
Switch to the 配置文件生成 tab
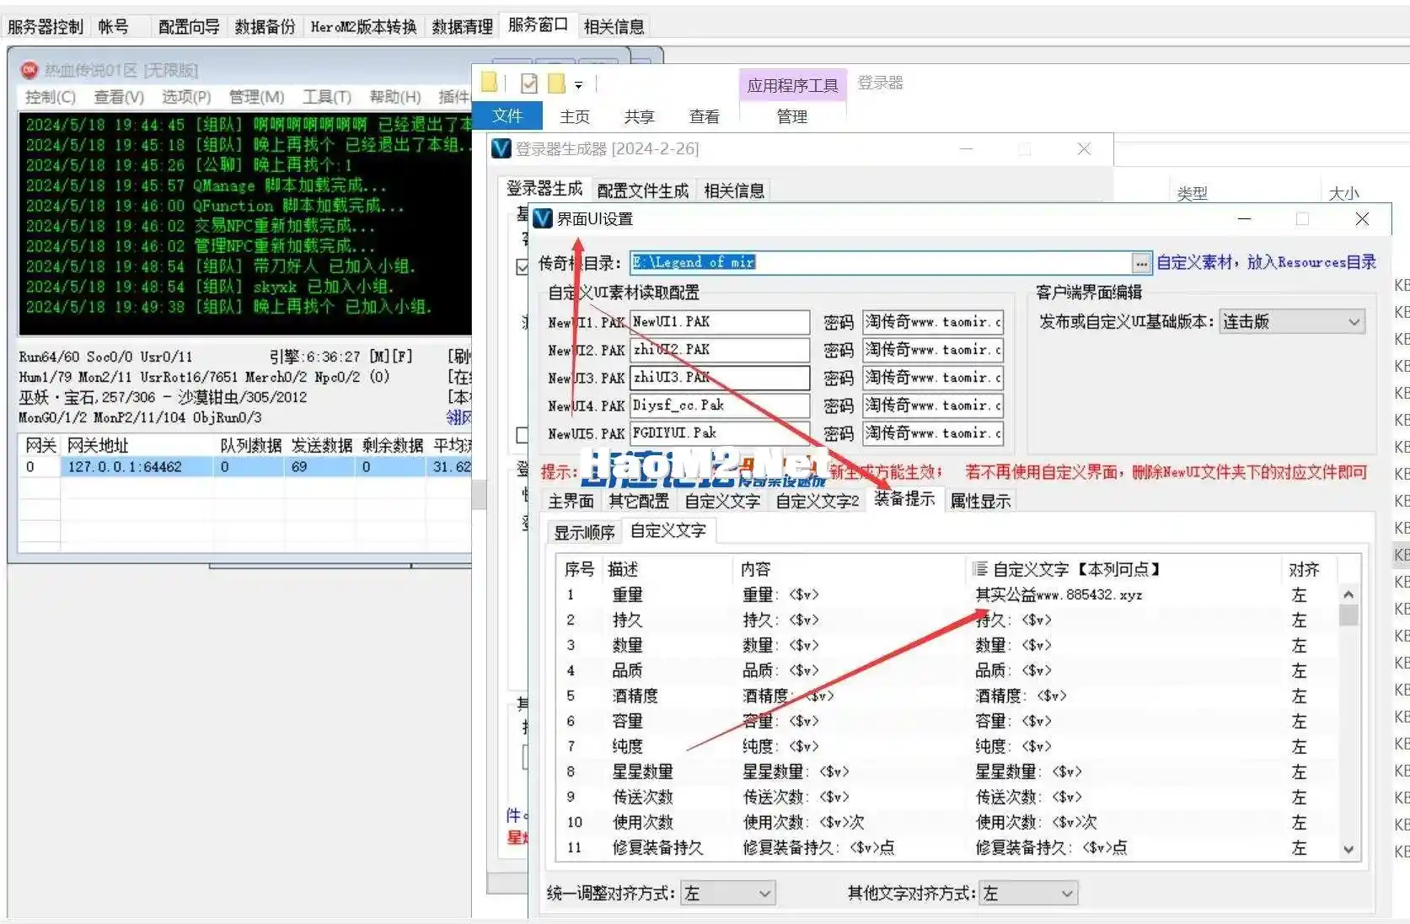643,191
